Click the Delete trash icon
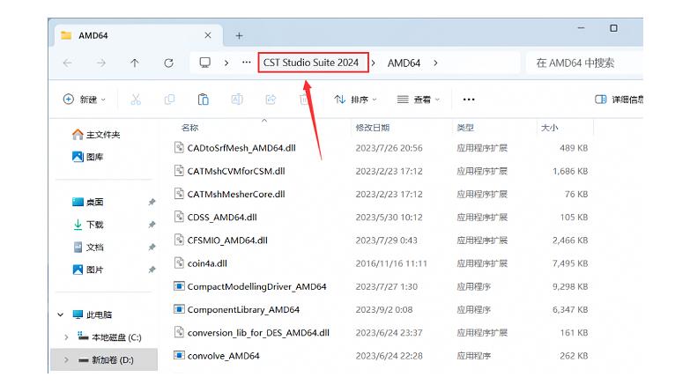This screenshot has height=392, width=690. (304, 100)
